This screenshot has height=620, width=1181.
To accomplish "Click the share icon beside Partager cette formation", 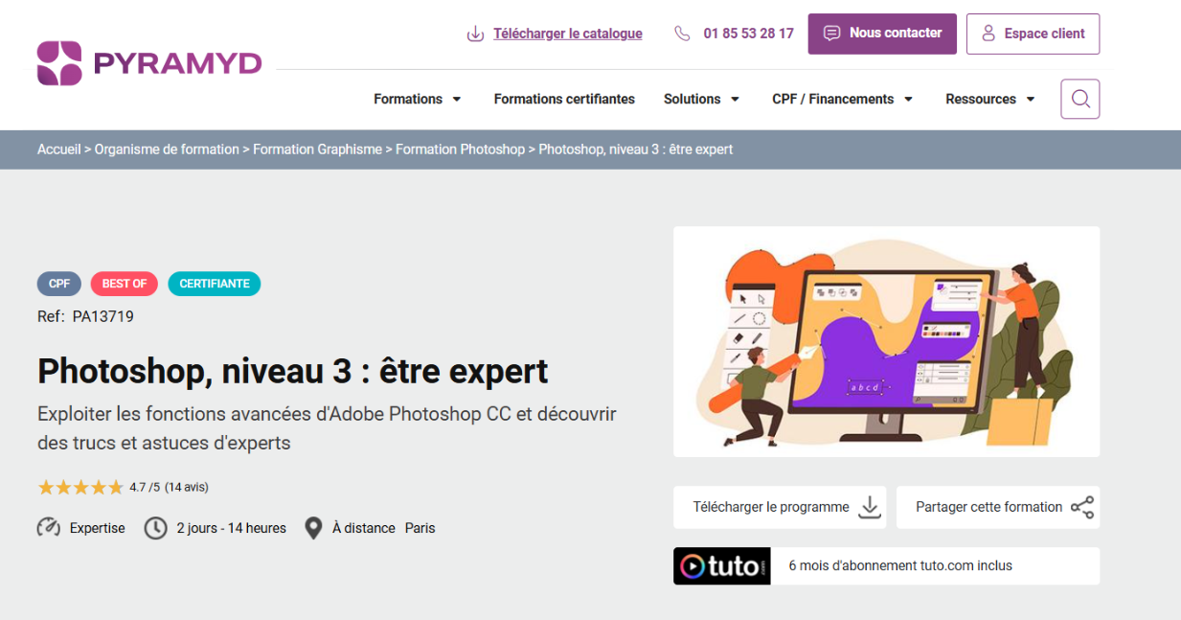I will click(1081, 508).
